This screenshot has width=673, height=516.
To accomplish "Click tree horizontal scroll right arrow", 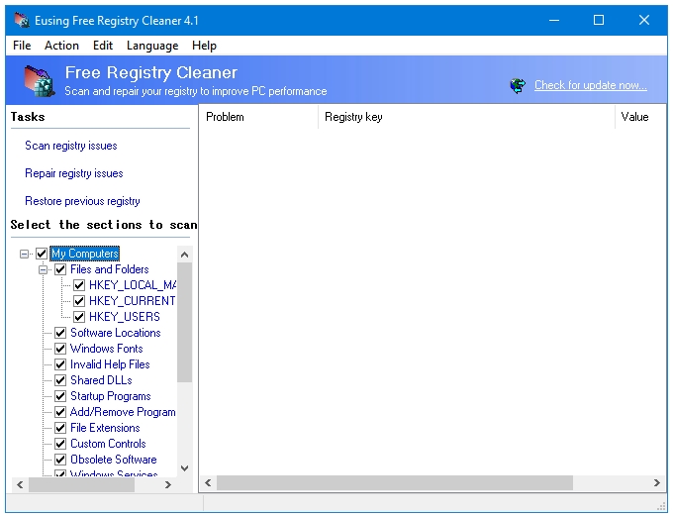I will 168,484.
